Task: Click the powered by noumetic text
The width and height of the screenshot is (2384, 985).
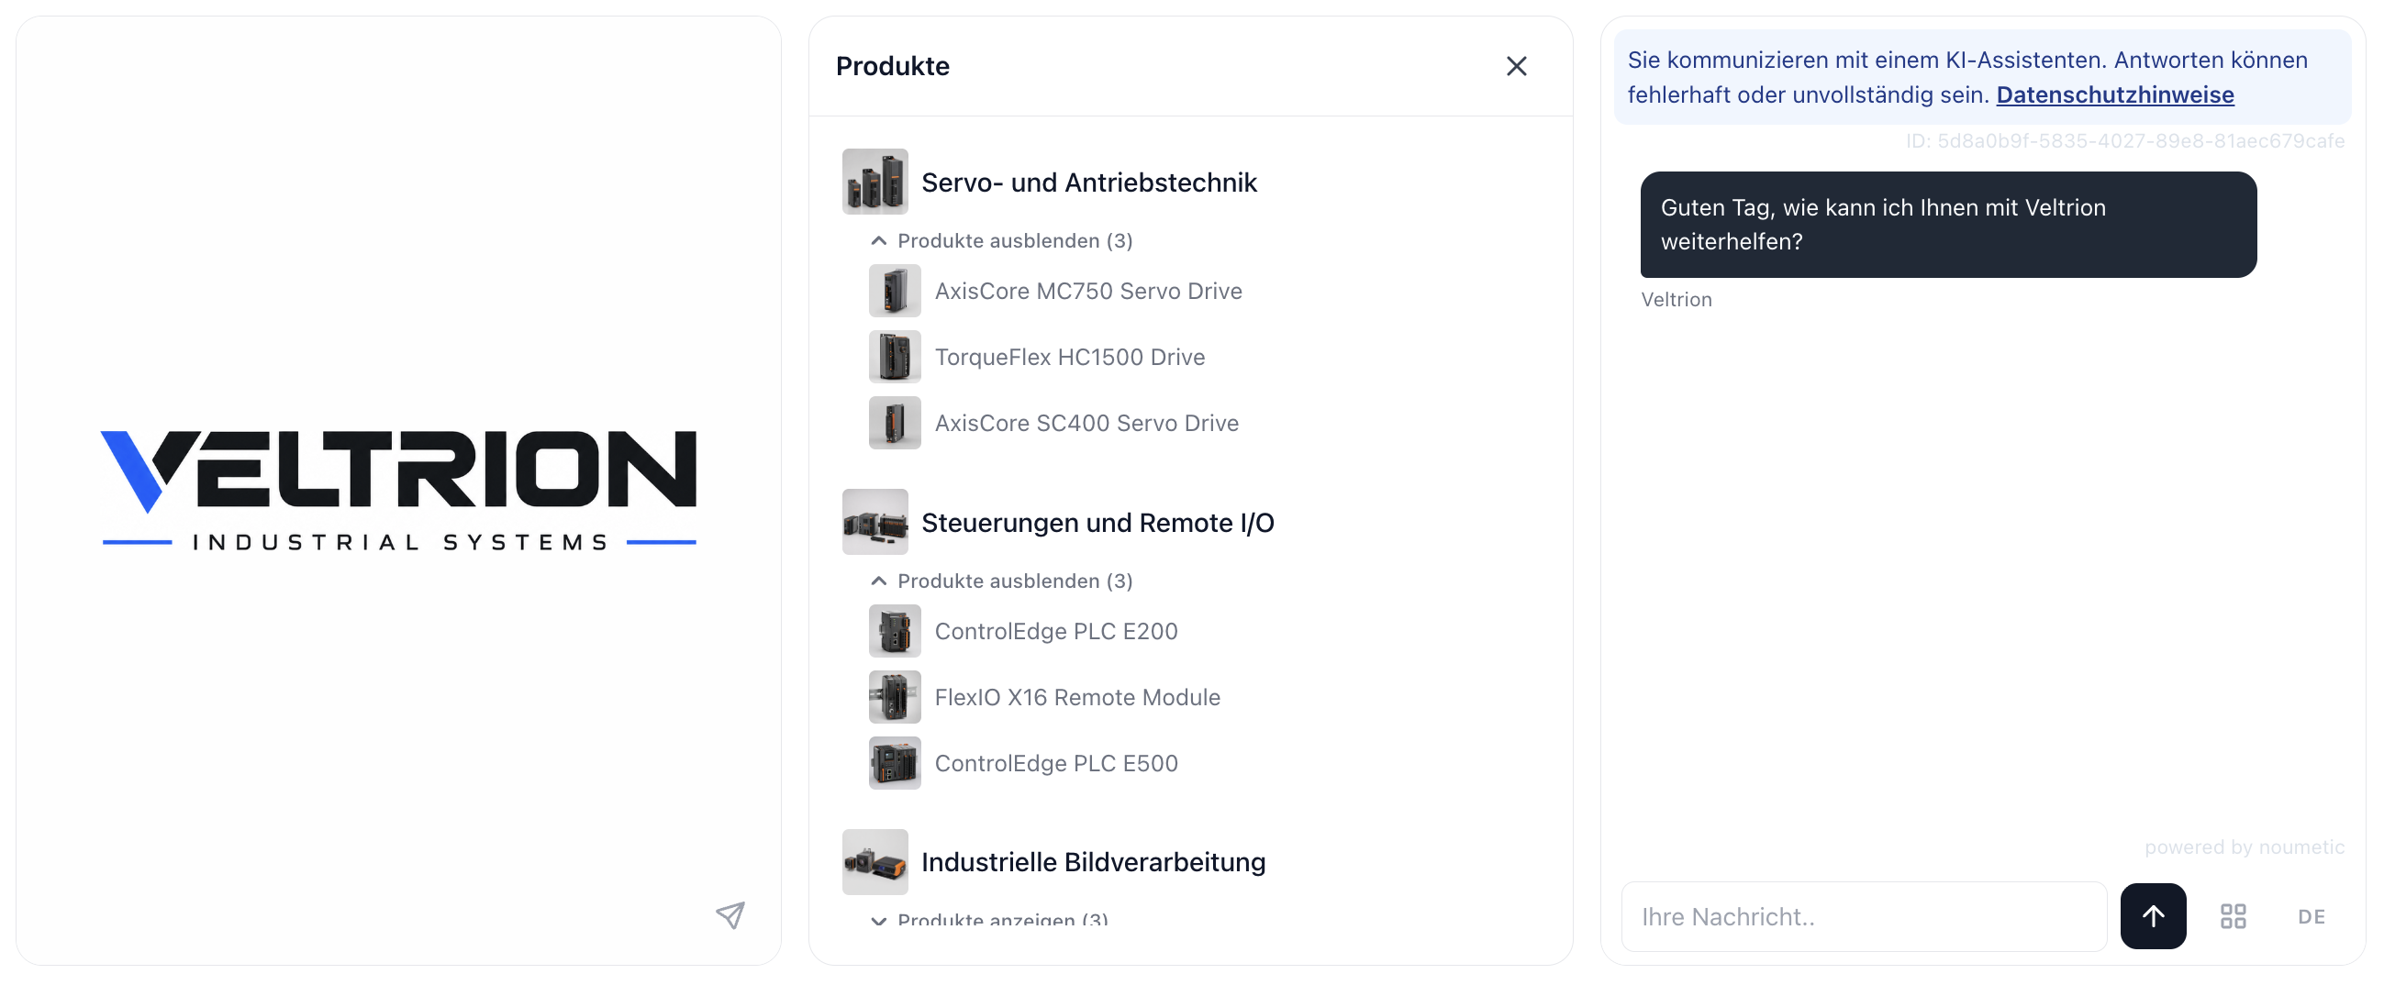Action: (x=2244, y=847)
